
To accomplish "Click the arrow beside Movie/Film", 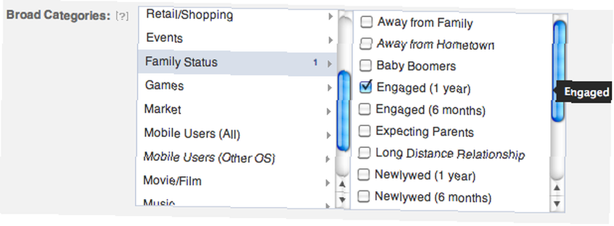I will pyautogui.click(x=328, y=182).
